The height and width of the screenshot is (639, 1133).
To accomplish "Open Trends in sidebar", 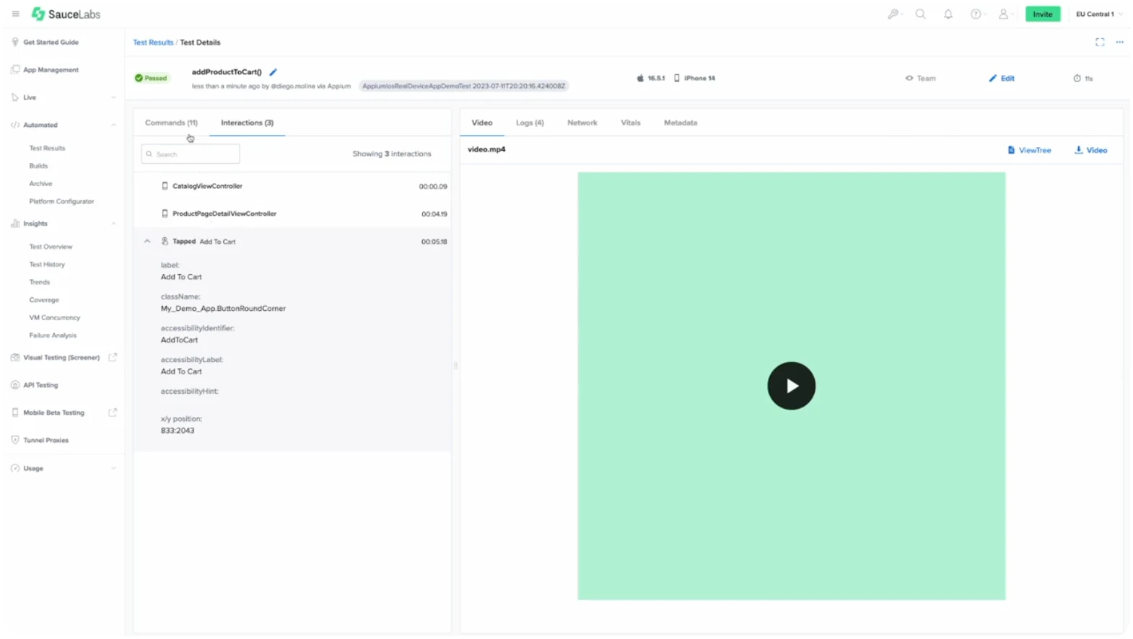I will coord(40,282).
